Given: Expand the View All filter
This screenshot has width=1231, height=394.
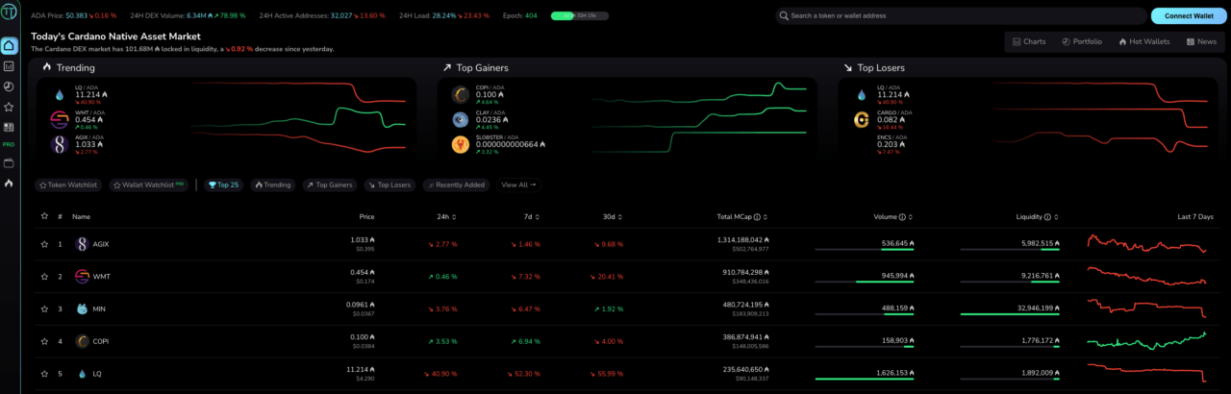Looking at the screenshot, I should [x=519, y=185].
